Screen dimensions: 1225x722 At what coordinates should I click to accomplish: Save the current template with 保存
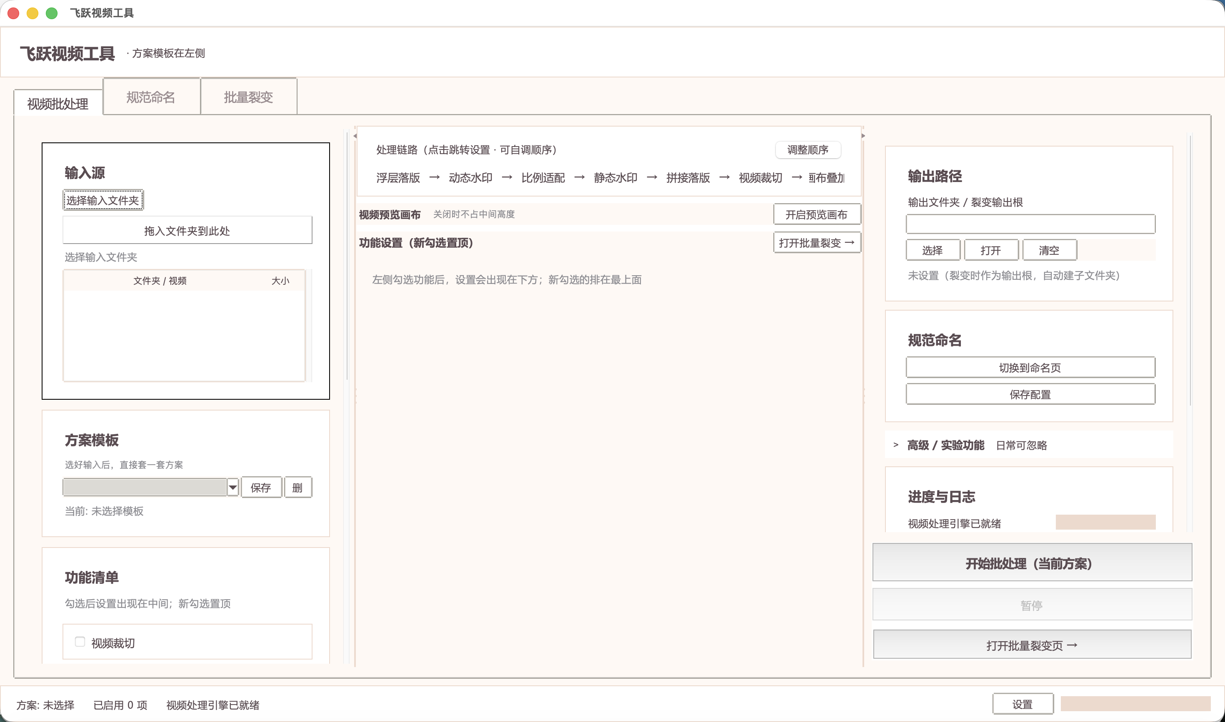[x=261, y=487]
